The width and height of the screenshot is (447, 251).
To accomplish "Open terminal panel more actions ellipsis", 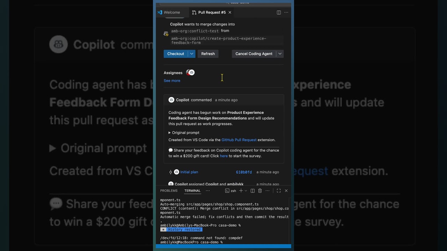I will 268,191.
